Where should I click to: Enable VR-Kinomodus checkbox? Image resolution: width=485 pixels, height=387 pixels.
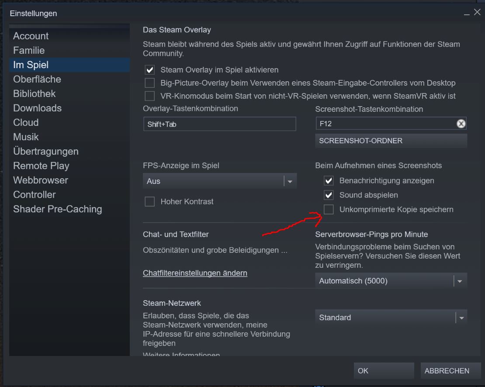pyautogui.click(x=150, y=96)
